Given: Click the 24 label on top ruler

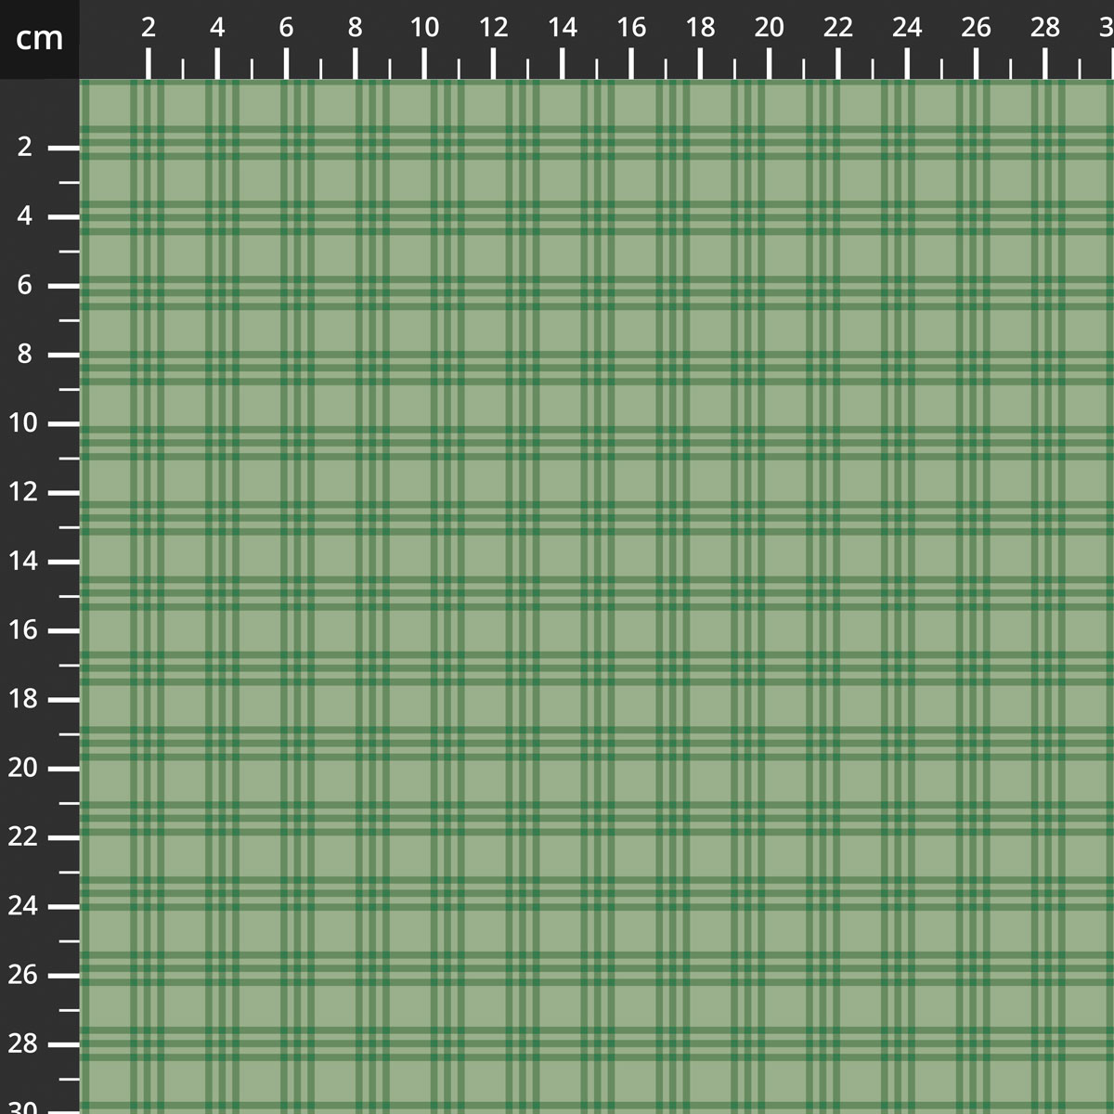Looking at the screenshot, I should 907,28.
